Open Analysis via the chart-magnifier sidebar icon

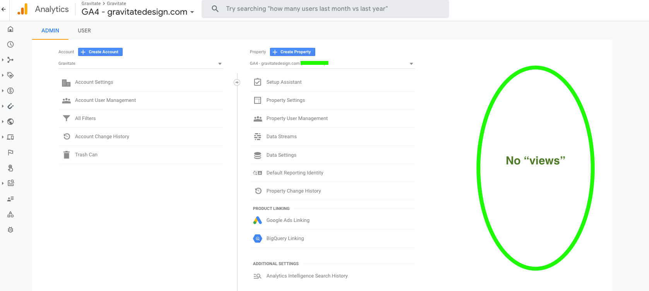pos(10,183)
